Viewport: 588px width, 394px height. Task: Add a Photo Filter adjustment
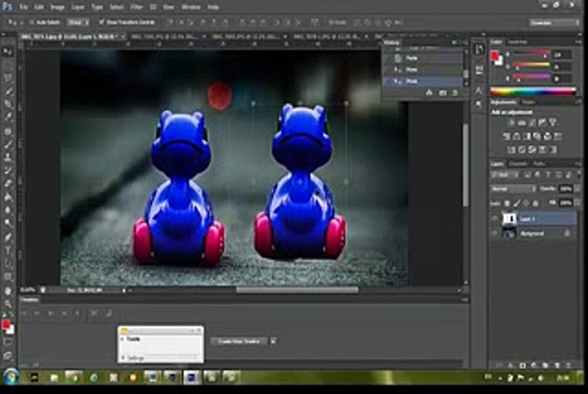coord(537,136)
